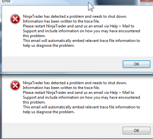Click "Support and include information" line, lower dialog
The width and height of the screenshot is (153, 139).
coord(81,97)
